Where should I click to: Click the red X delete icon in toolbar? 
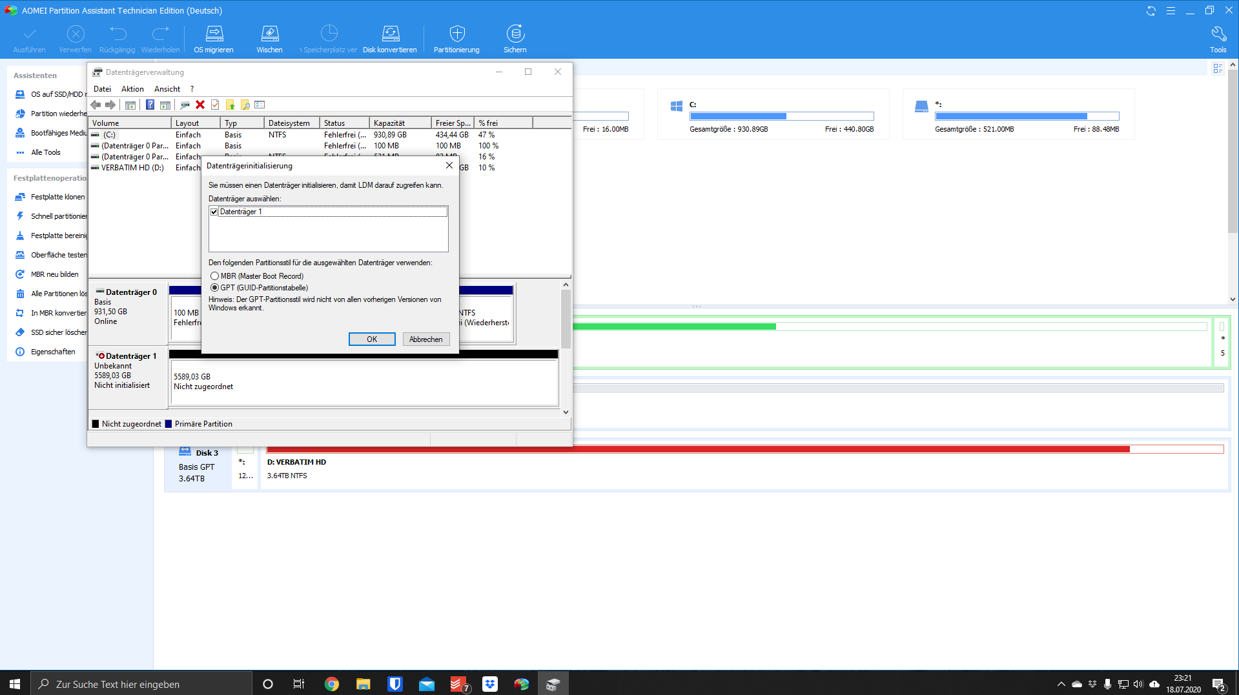[x=200, y=105]
